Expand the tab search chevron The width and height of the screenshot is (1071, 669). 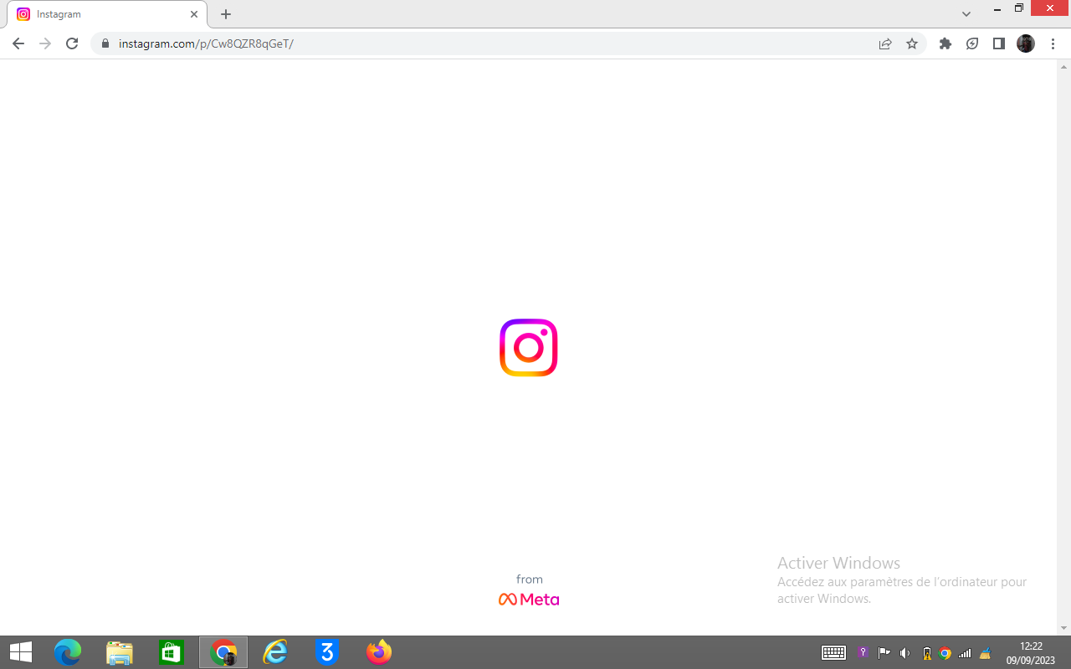966,14
